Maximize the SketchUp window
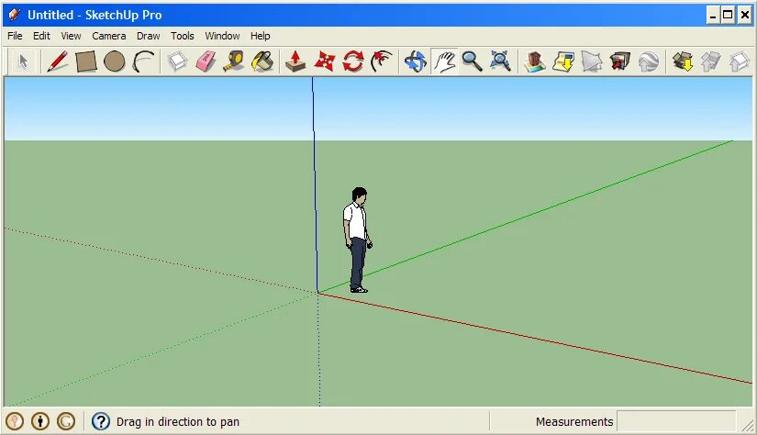This screenshot has height=435, width=757. pyautogui.click(x=728, y=15)
